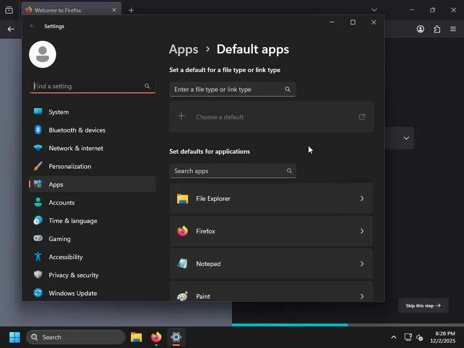Show hidden system tray icons
Viewport: 464px width, 348px height.
pyautogui.click(x=394, y=337)
